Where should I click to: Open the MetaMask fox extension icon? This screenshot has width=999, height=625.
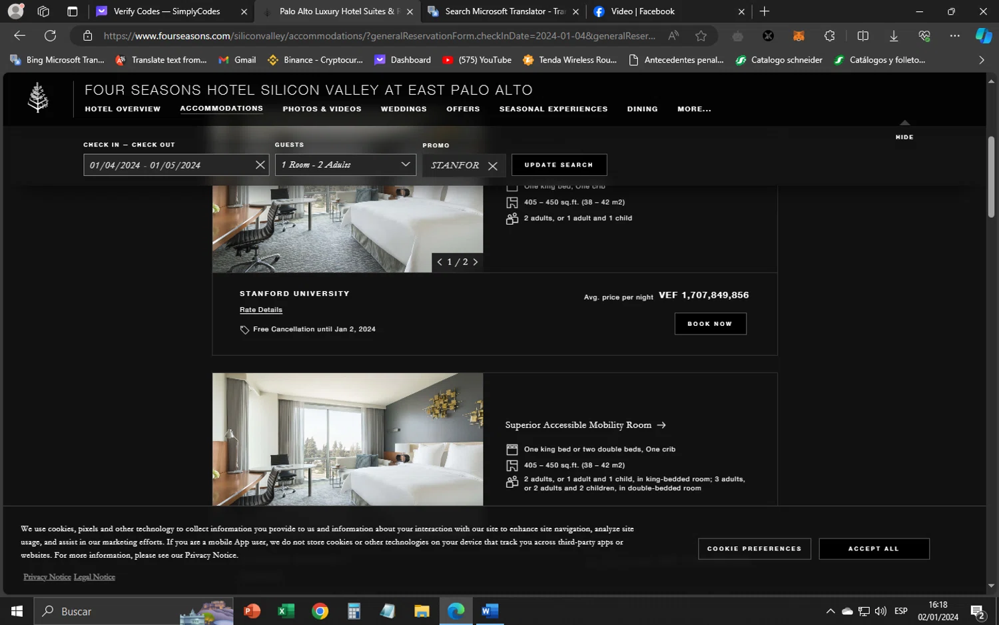799,36
